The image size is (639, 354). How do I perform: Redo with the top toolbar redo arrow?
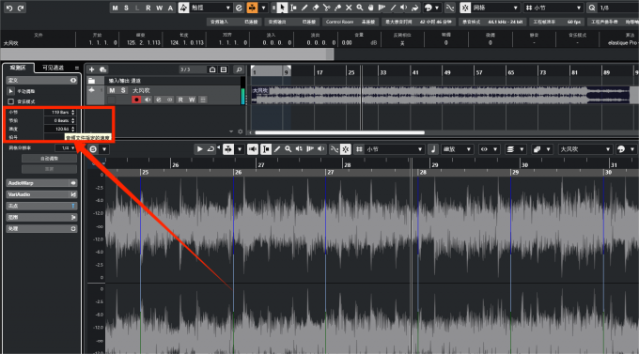coord(21,8)
